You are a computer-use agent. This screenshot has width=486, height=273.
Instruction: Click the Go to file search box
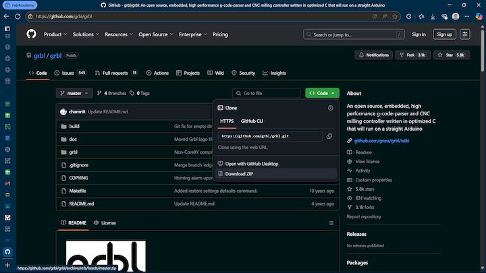(x=266, y=93)
